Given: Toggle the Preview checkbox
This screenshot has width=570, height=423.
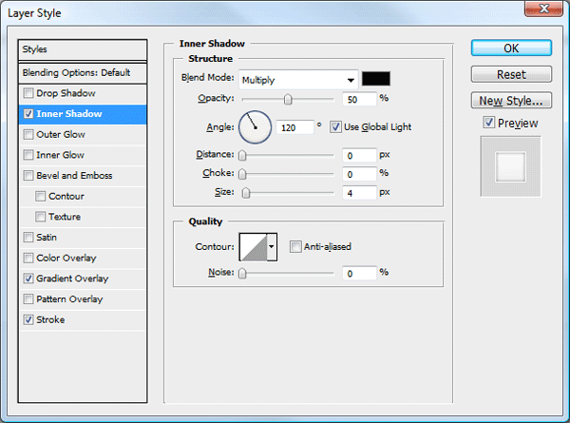Looking at the screenshot, I should 489,123.
